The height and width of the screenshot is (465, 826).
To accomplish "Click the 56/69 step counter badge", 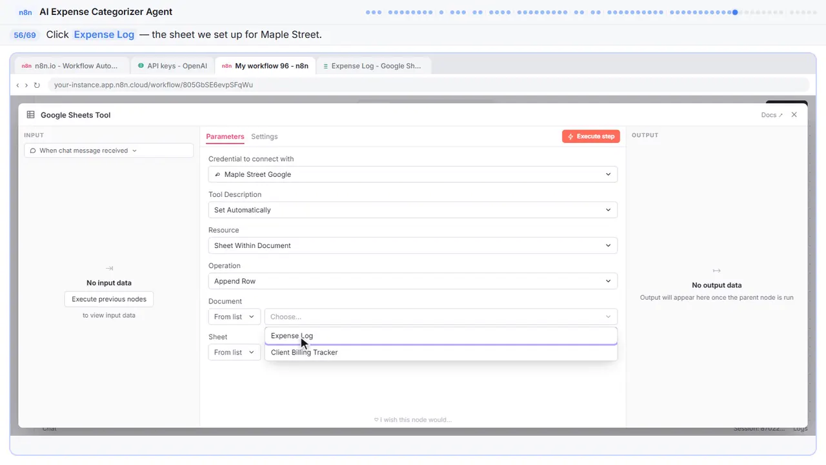I will tap(25, 35).
